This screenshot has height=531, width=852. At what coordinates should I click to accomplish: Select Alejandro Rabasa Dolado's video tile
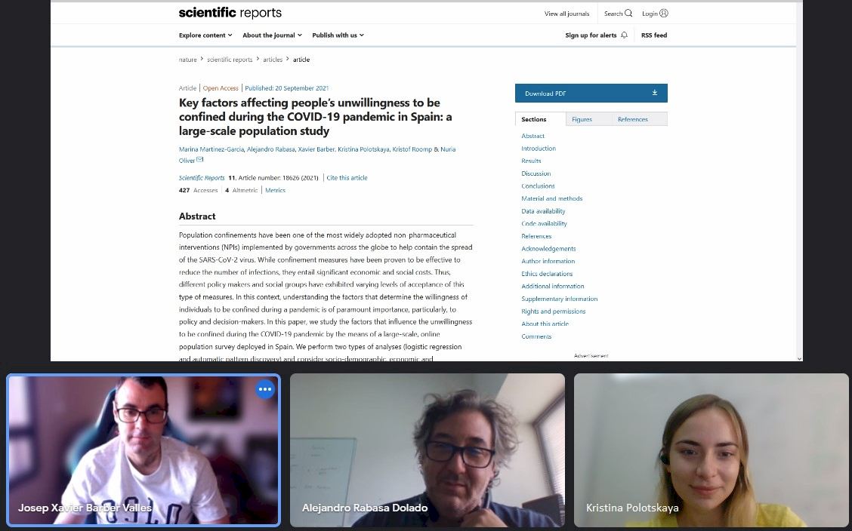tap(427, 450)
